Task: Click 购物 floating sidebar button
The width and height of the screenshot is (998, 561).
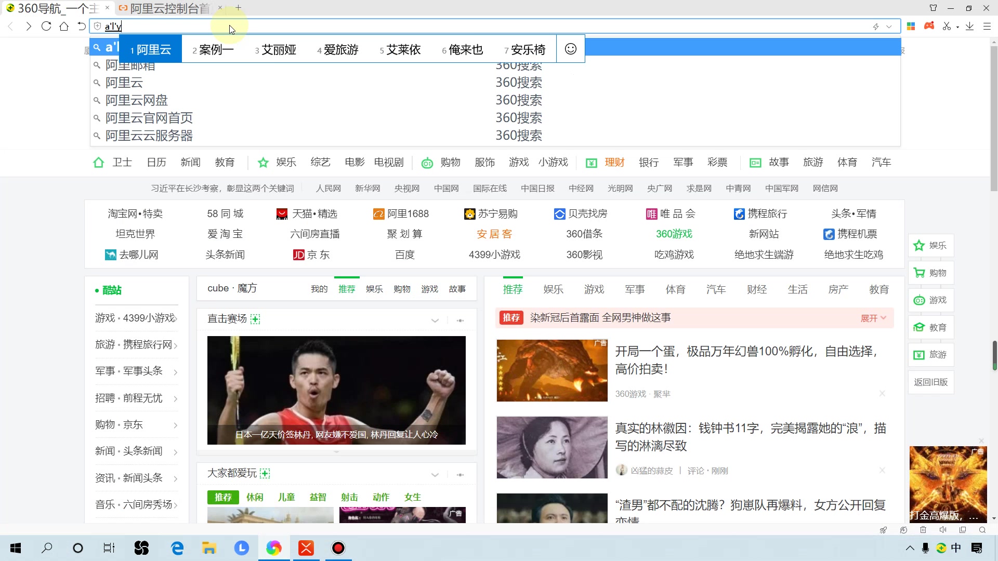Action: [931, 273]
